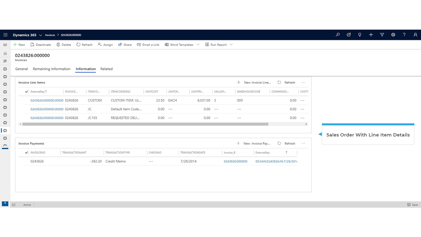Viewport: 421px width, 237px height.
Task: Add a New Invoice Payment
Action: click(x=253, y=144)
